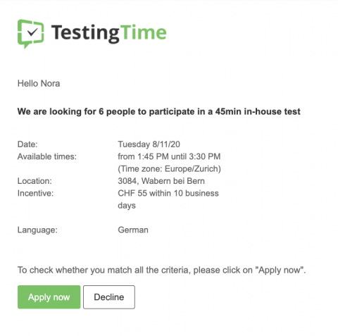Click the green Apply now button
The width and height of the screenshot is (338, 336).
pos(49,297)
